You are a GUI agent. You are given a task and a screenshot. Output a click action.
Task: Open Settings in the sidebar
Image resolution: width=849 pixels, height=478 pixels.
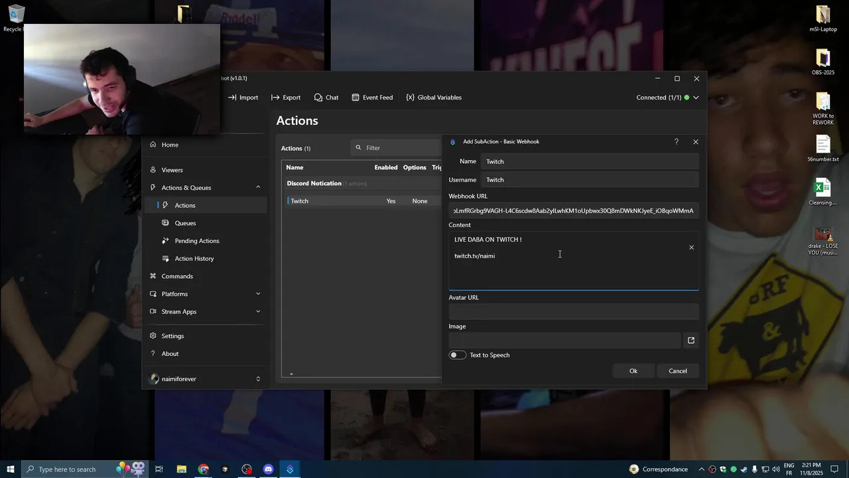pos(172,336)
